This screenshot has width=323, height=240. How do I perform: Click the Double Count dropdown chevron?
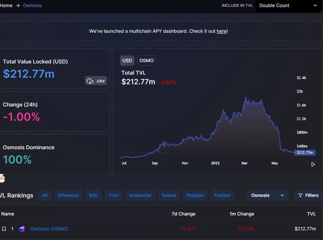coord(315,6)
